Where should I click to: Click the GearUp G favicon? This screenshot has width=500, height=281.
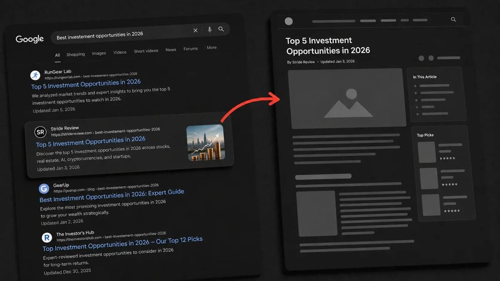(x=44, y=189)
